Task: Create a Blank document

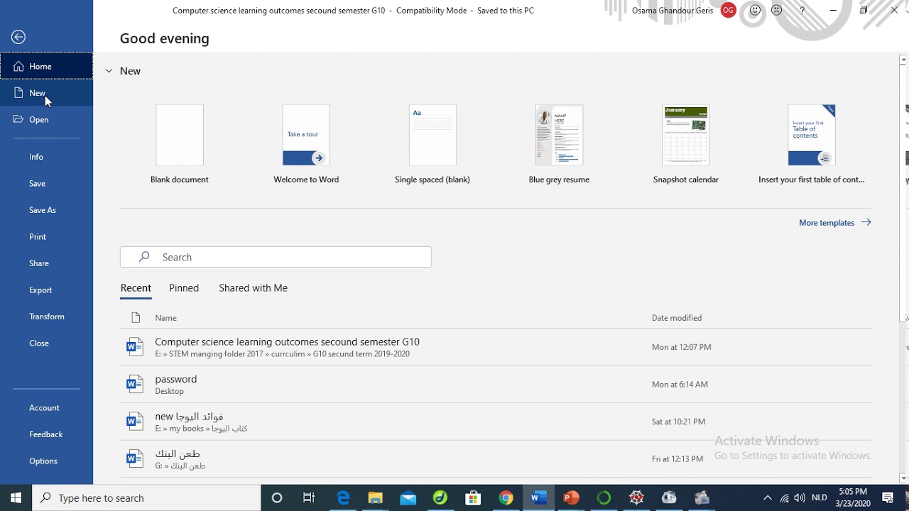Action: click(x=180, y=144)
